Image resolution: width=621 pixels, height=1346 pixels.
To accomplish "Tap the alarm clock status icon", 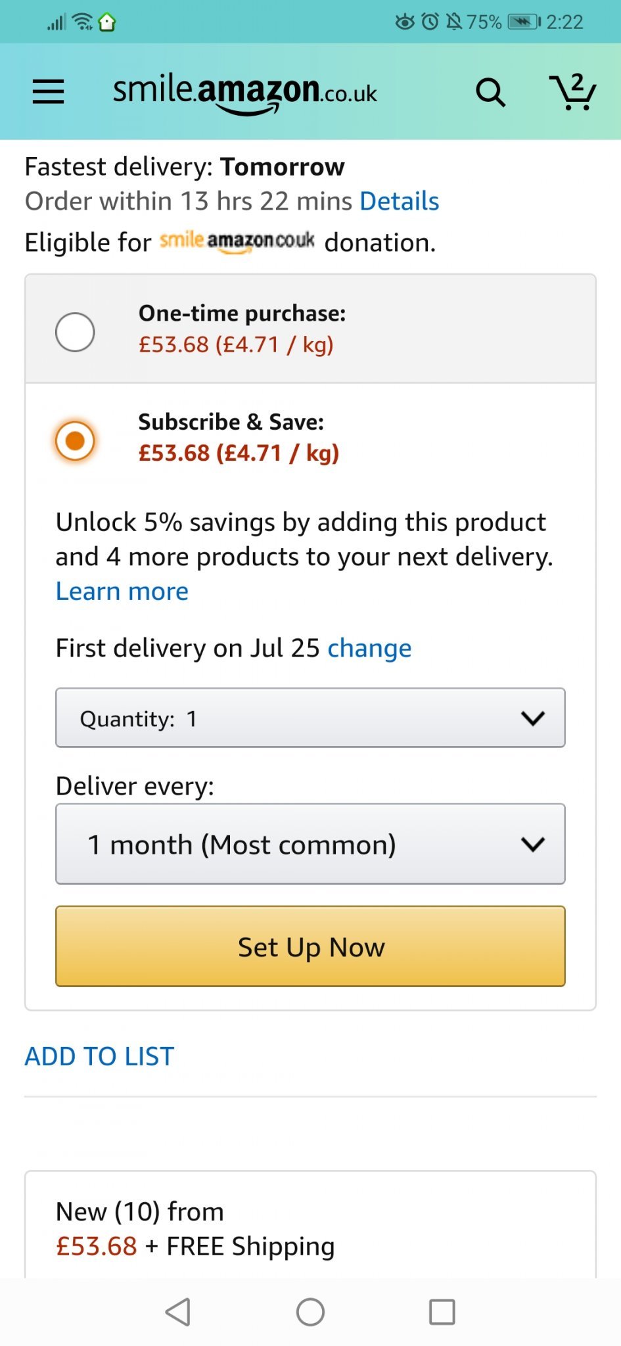I will 430,22.
